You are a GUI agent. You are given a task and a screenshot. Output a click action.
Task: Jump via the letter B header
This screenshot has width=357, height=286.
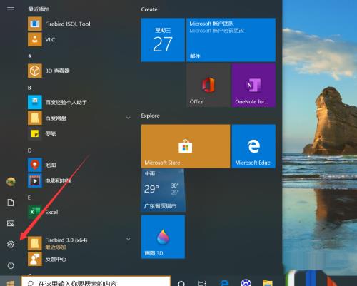(x=29, y=88)
